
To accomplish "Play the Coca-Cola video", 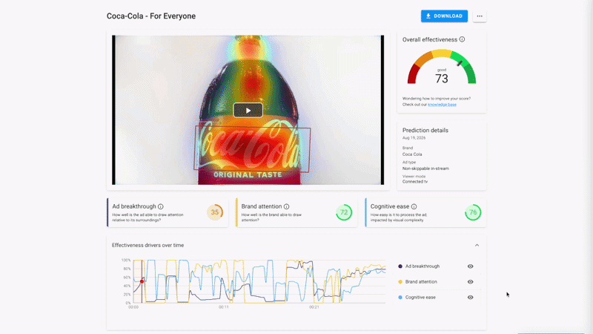I will click(x=248, y=110).
